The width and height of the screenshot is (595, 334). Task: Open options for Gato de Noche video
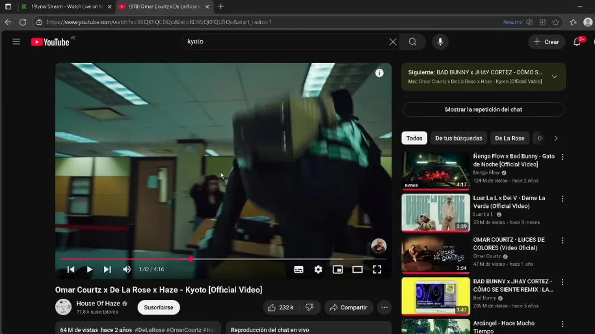(x=562, y=157)
